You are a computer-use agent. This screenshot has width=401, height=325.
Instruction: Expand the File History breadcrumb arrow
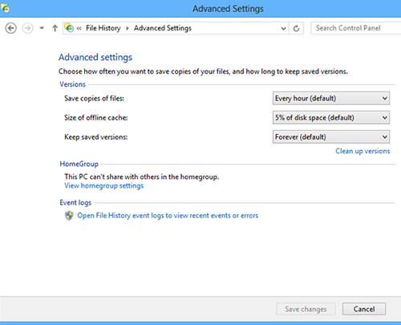click(128, 28)
